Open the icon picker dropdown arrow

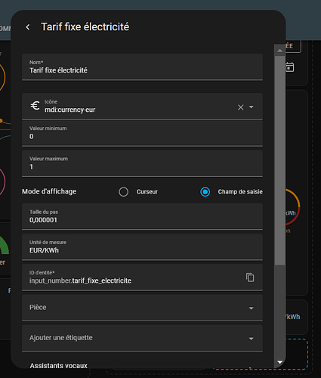coord(252,107)
